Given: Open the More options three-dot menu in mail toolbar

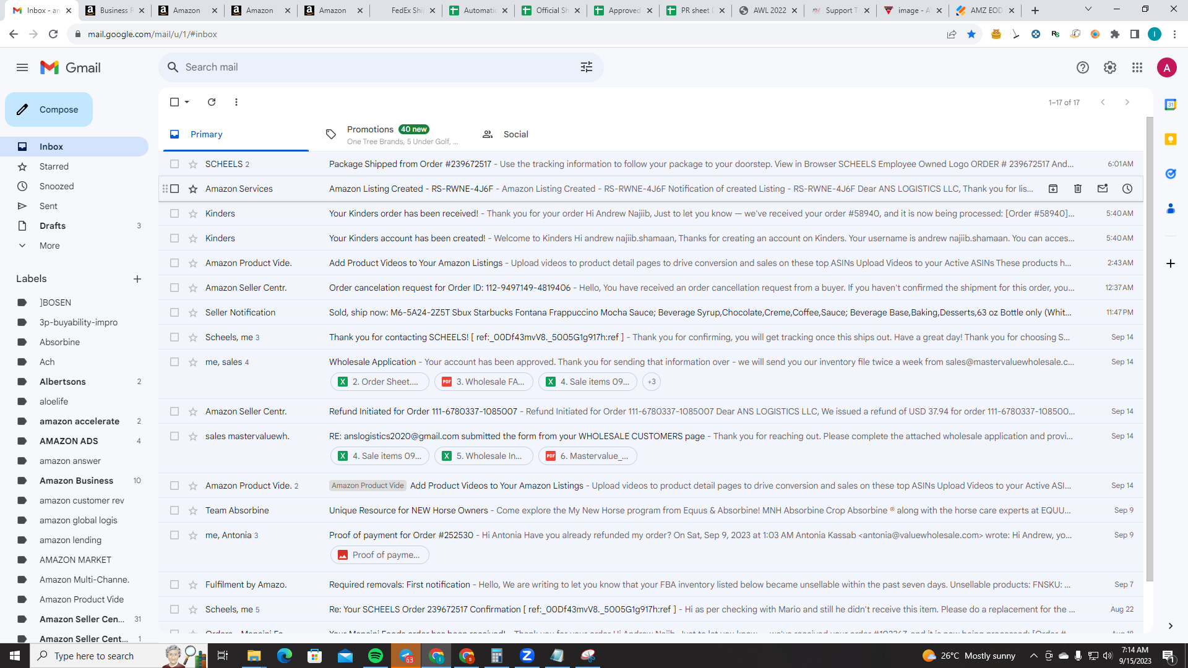Looking at the screenshot, I should (236, 102).
